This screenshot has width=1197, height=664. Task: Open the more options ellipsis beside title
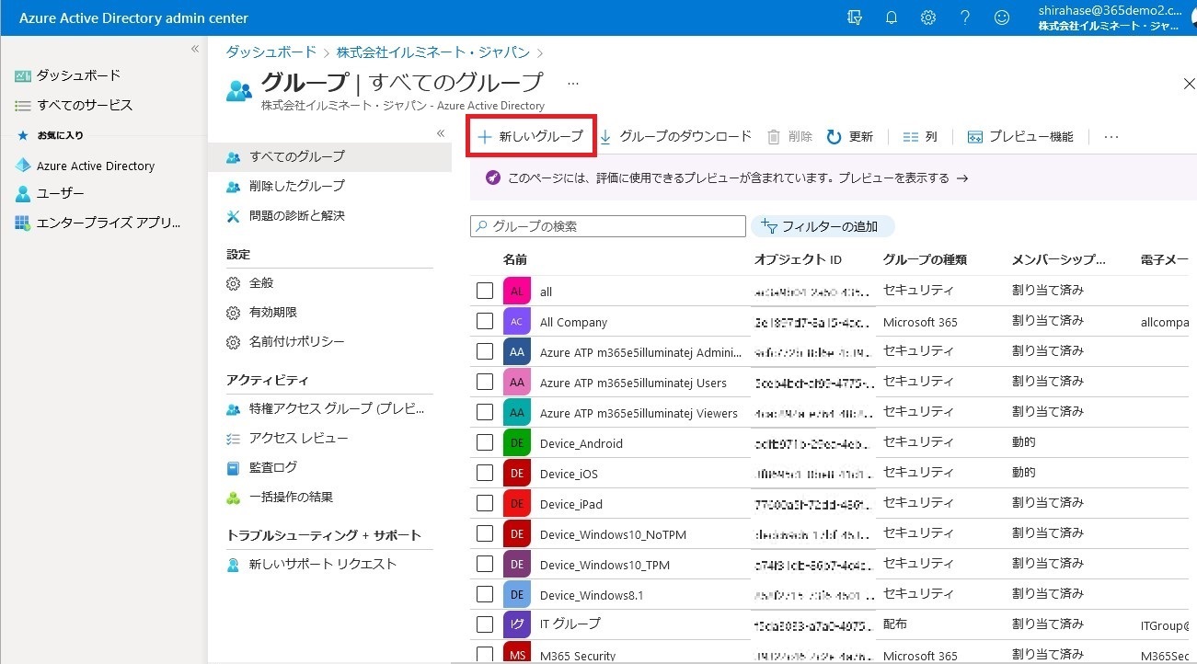point(573,83)
